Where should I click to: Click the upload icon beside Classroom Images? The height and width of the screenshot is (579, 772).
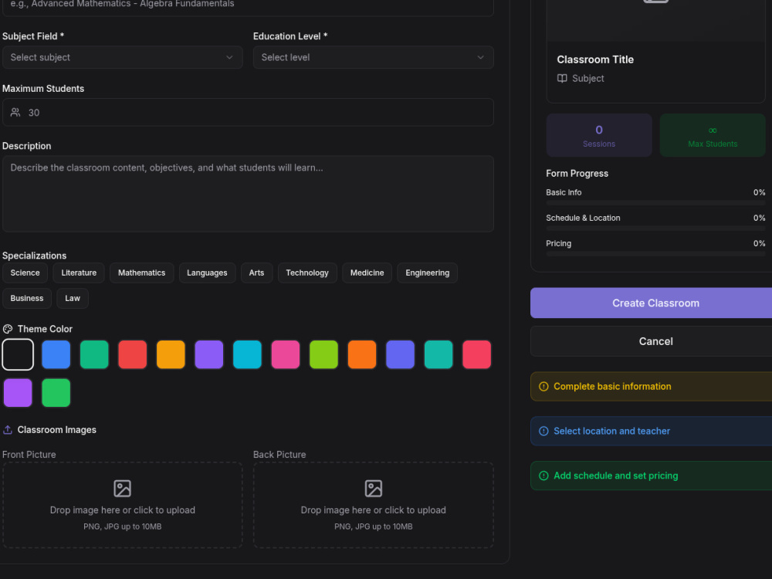(x=8, y=430)
